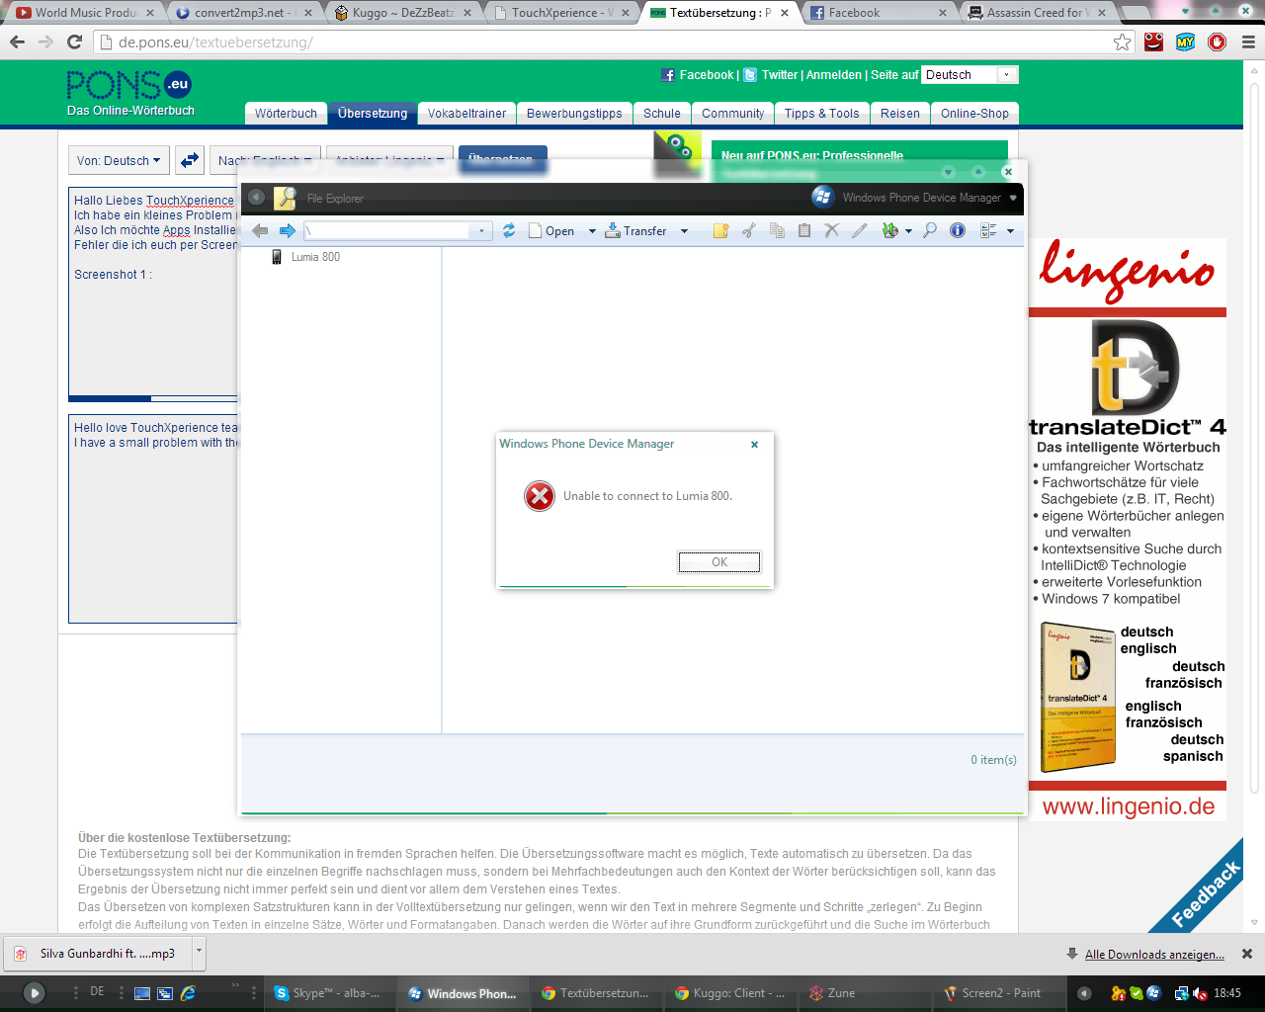Viewport: 1265px width, 1012px height.
Task: Click the Search magnifier icon in toolbar
Action: [x=930, y=230]
